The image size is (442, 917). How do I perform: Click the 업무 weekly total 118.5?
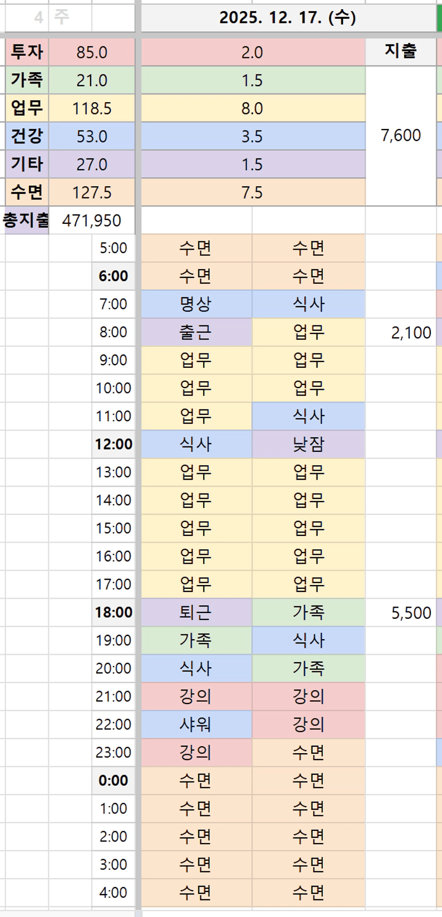[91, 108]
